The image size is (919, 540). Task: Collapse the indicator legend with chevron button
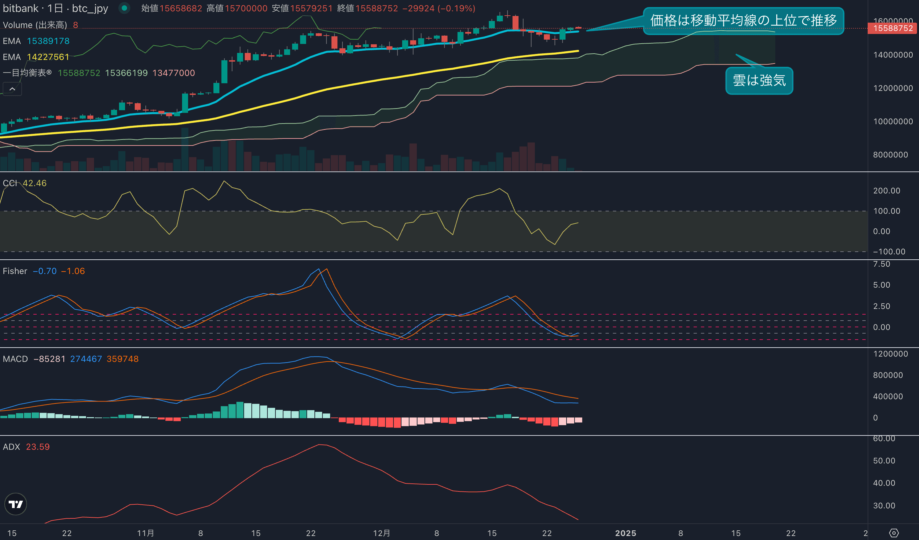12,89
